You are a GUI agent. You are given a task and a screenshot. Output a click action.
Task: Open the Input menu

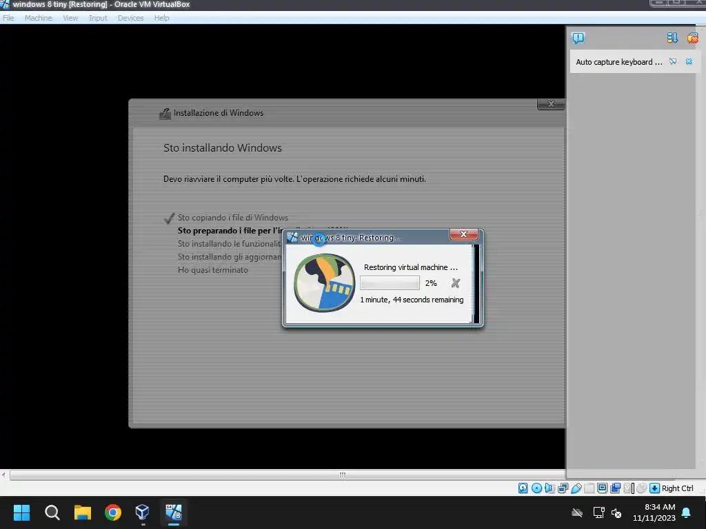coord(98,18)
